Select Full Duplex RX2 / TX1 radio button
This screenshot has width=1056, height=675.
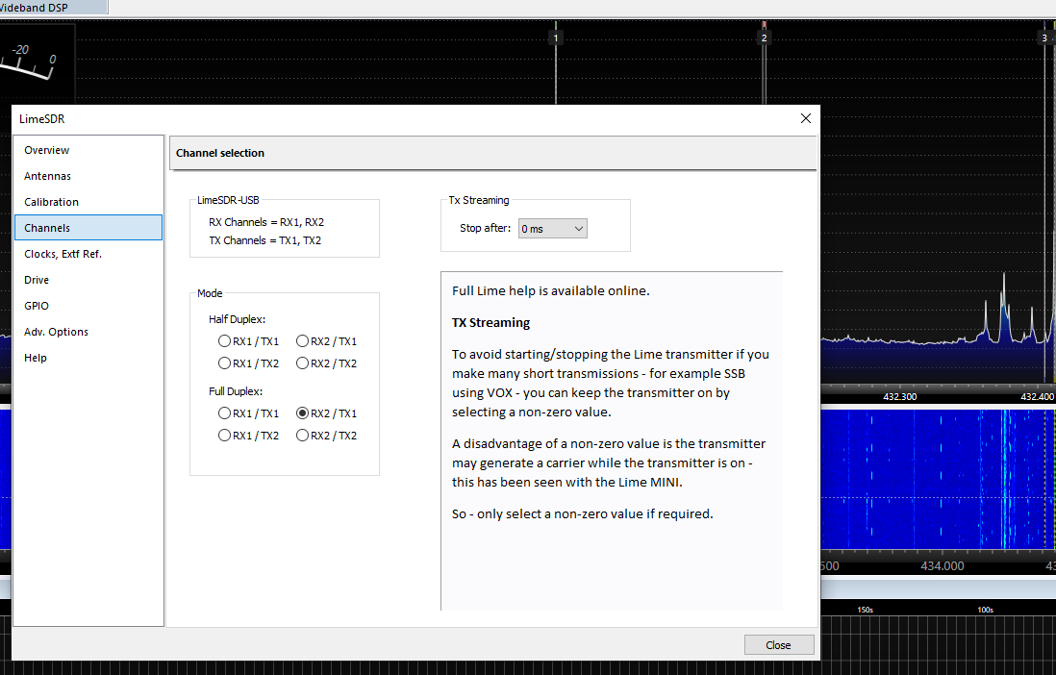[x=302, y=413]
